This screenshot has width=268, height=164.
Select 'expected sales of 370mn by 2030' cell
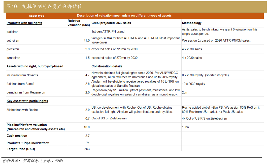click(114, 58)
